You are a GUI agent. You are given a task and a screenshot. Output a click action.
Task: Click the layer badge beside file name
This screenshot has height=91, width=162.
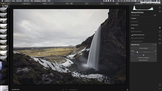pyautogui.click(x=155, y=15)
